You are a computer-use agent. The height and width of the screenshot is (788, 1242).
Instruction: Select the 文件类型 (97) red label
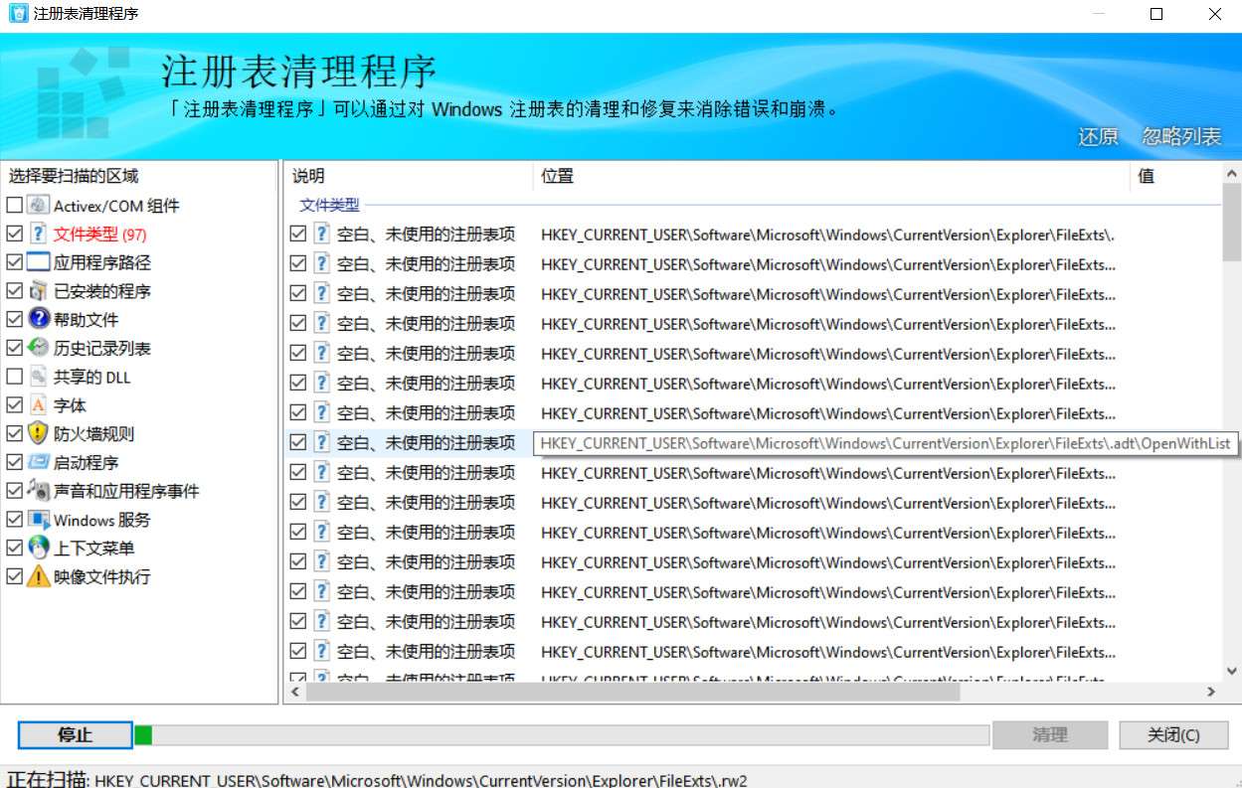(x=100, y=235)
